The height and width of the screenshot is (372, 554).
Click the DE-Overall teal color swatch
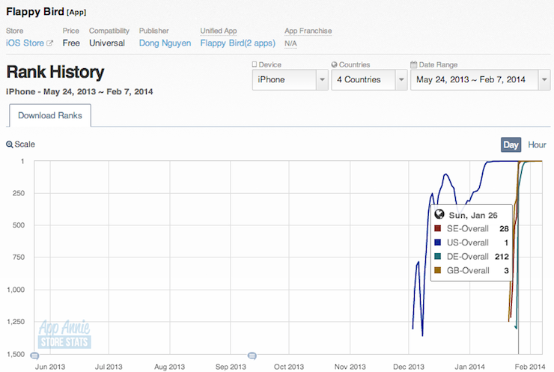click(x=438, y=257)
